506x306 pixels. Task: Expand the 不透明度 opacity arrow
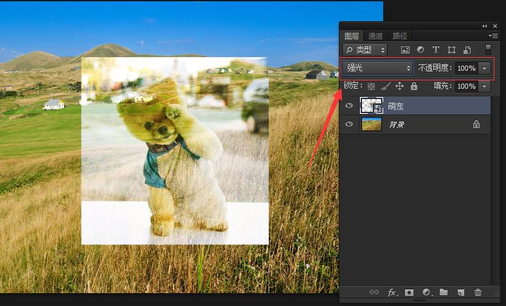[x=484, y=67]
